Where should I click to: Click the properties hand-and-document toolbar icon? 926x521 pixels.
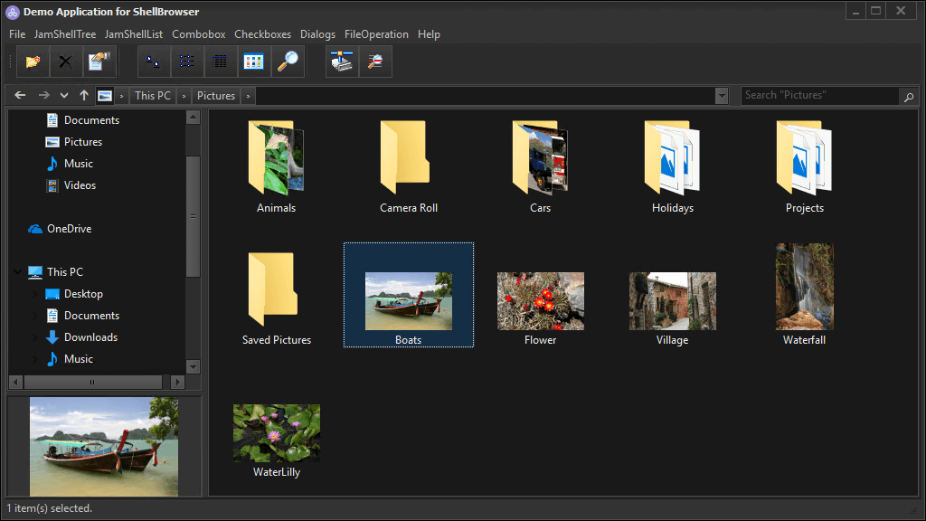(x=97, y=62)
